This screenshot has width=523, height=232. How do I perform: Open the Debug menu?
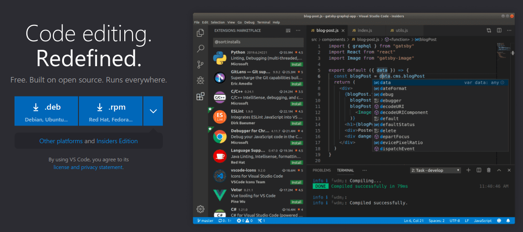click(x=249, y=22)
